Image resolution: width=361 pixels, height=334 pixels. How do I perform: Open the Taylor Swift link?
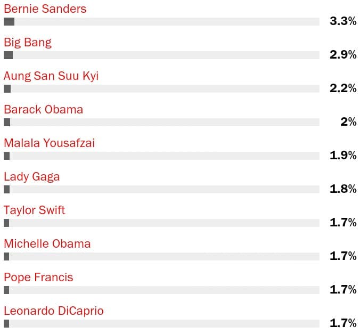[x=34, y=210]
